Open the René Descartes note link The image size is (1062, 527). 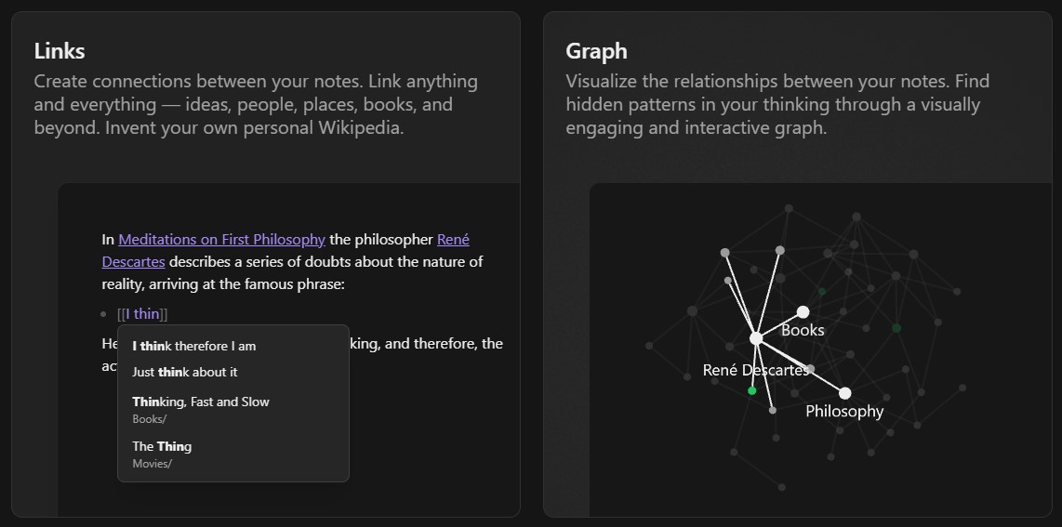point(133,261)
